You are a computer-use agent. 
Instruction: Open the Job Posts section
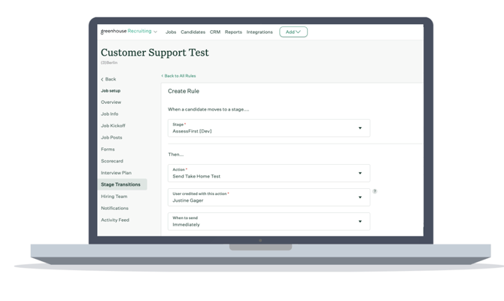tap(111, 137)
